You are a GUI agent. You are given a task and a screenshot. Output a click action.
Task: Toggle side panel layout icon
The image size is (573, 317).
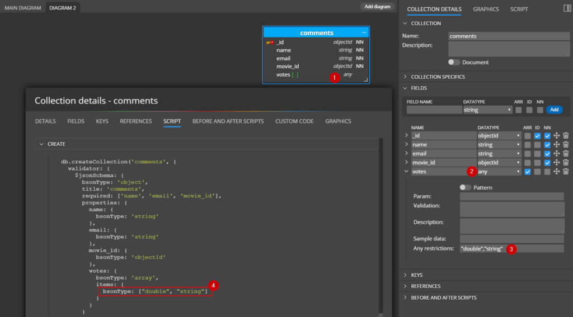pos(567,8)
